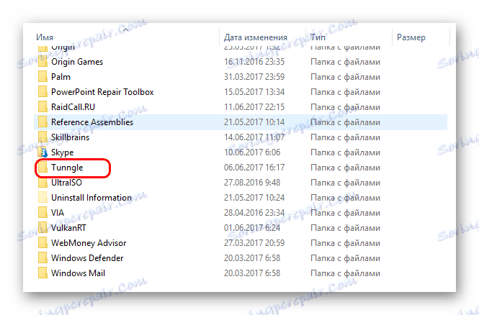The image size is (479, 315).
Task: Select the Palm folder icon
Action: 42,77
